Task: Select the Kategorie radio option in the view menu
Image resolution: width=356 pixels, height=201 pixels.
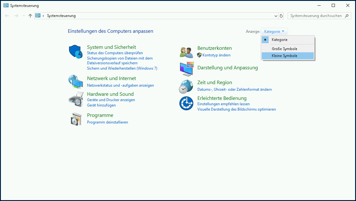Action: [279, 40]
